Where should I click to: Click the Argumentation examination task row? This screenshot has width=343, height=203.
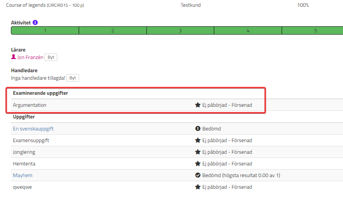[x=30, y=105]
